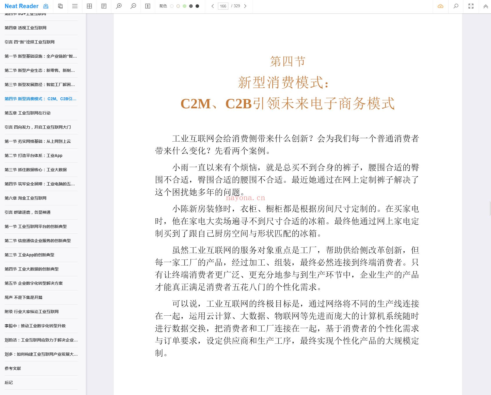Screen dimensions: 491x395
Task: Click the fit-height page icon
Action: 148,6
